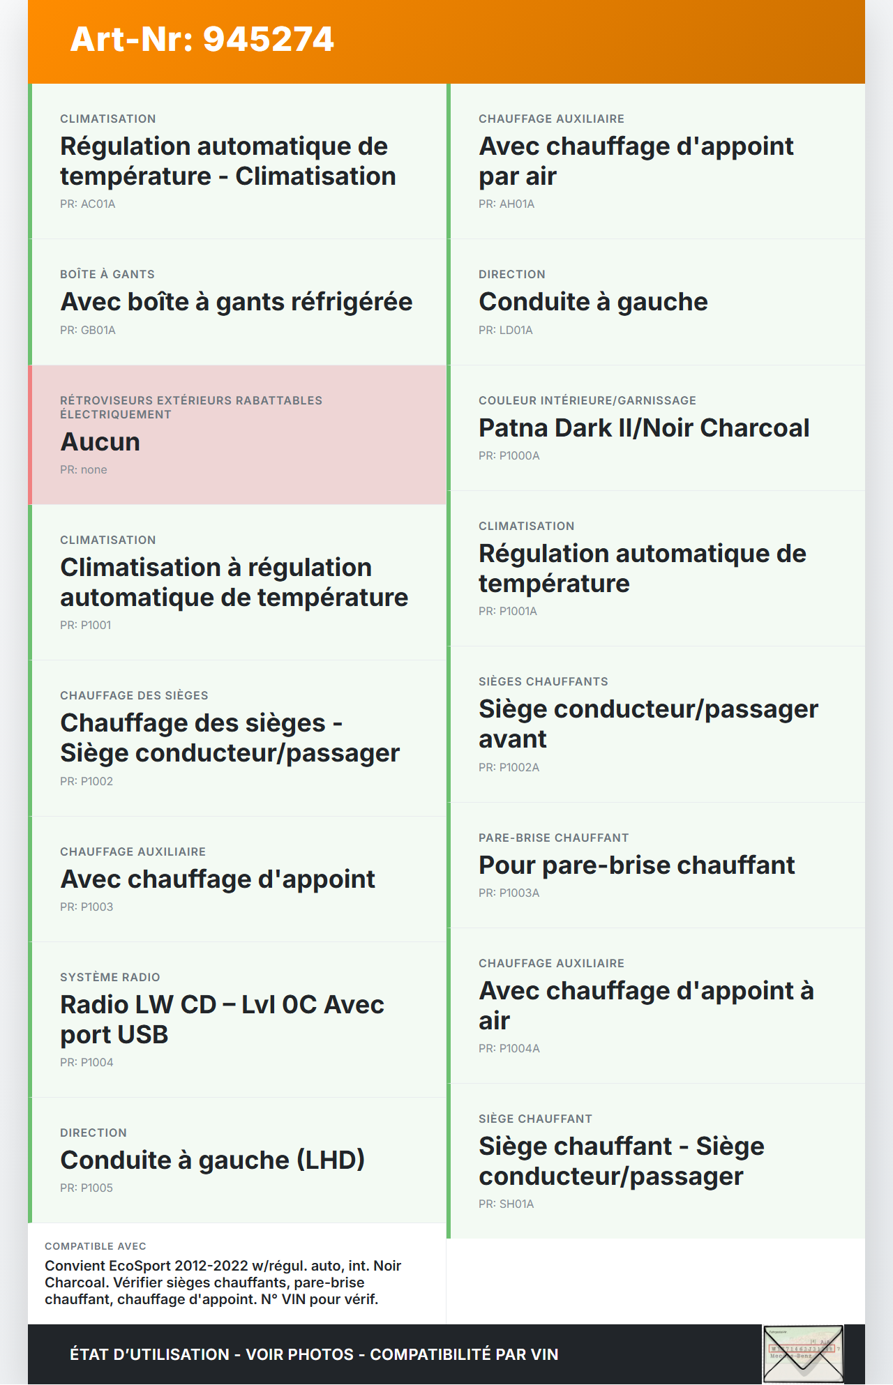This screenshot has height=1385, width=893.
Task: Select "Siège conducteur/passager avant" heated seats card
Action: pos(656,724)
